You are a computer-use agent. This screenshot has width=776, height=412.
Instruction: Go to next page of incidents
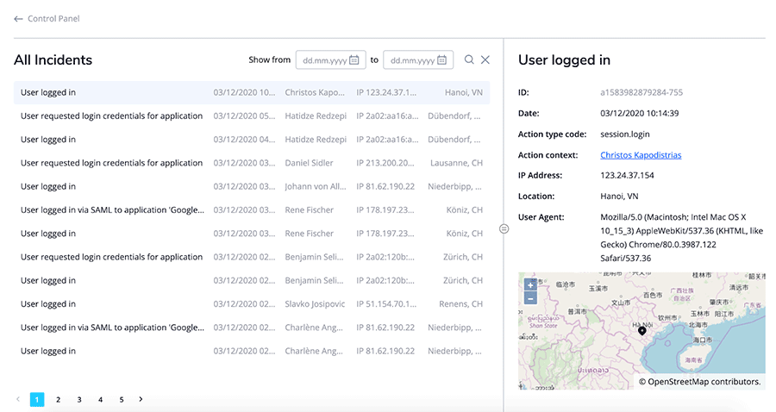pos(141,399)
